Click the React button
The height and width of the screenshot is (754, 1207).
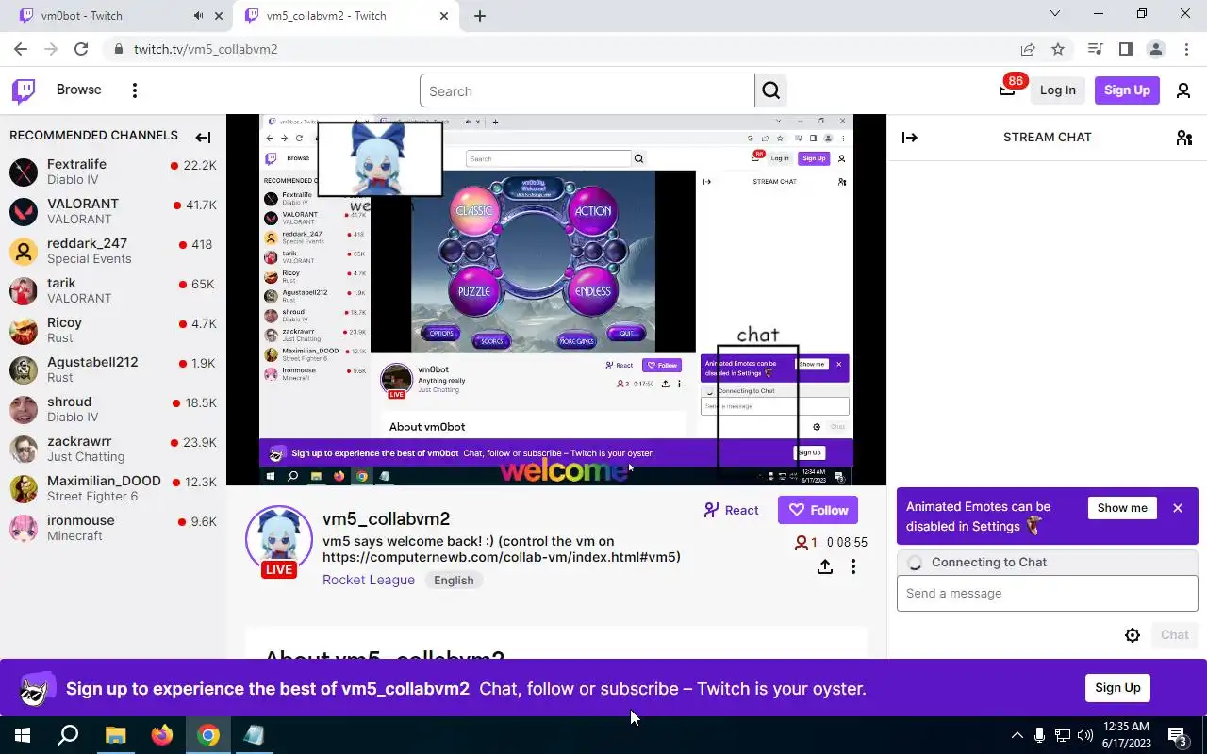pos(731,510)
